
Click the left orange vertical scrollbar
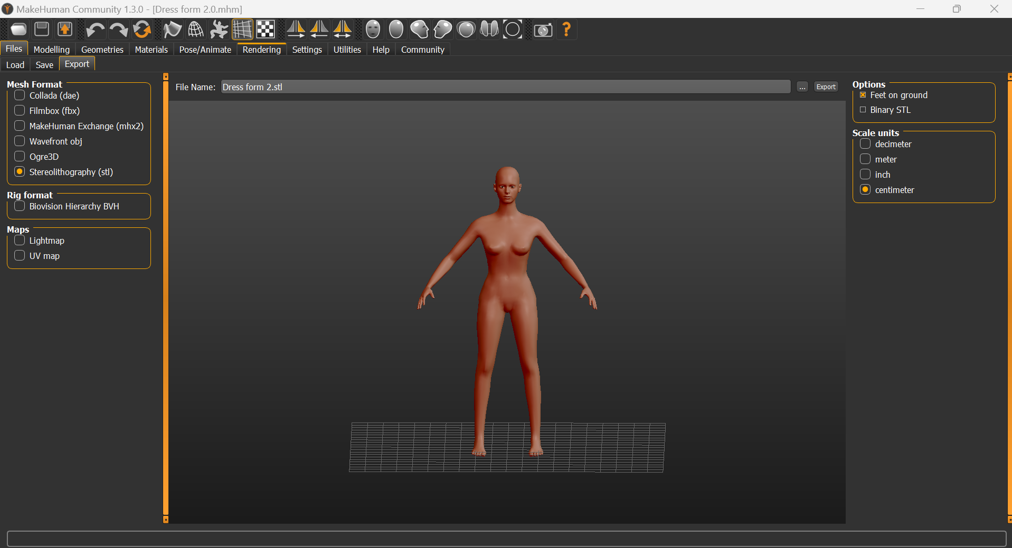click(x=166, y=298)
